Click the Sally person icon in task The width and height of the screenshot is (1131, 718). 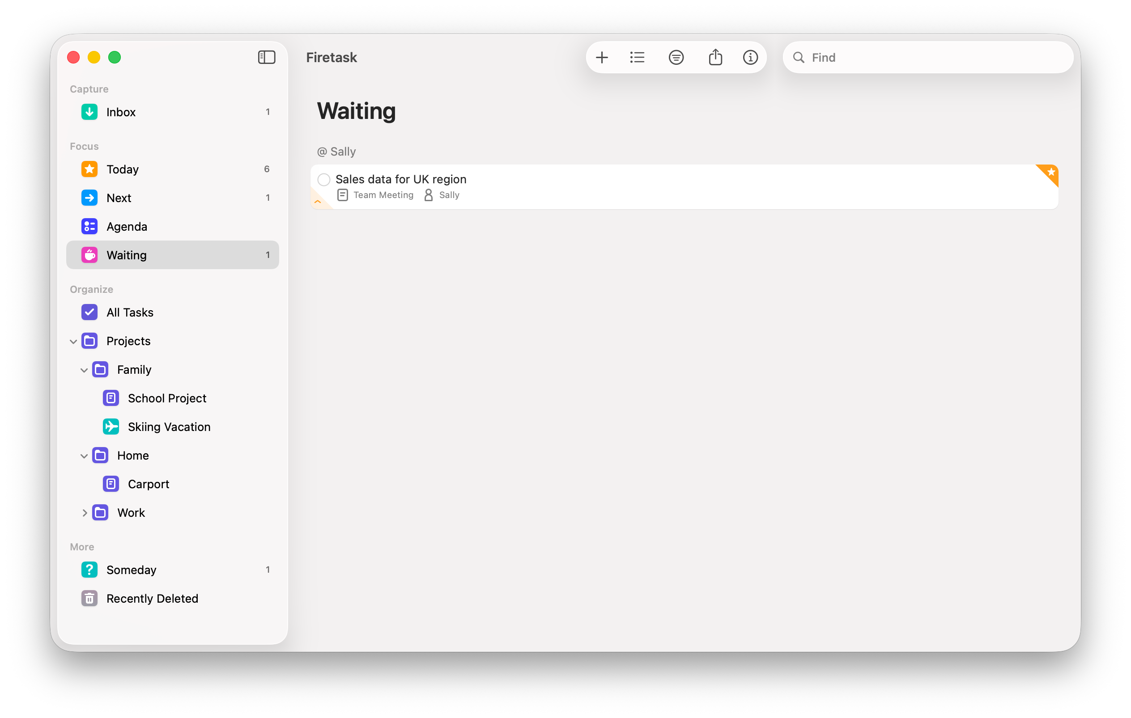(428, 195)
